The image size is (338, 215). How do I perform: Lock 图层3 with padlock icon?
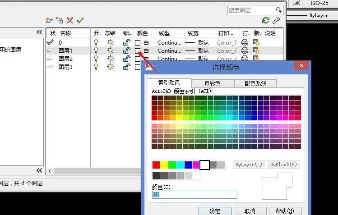pos(127,67)
